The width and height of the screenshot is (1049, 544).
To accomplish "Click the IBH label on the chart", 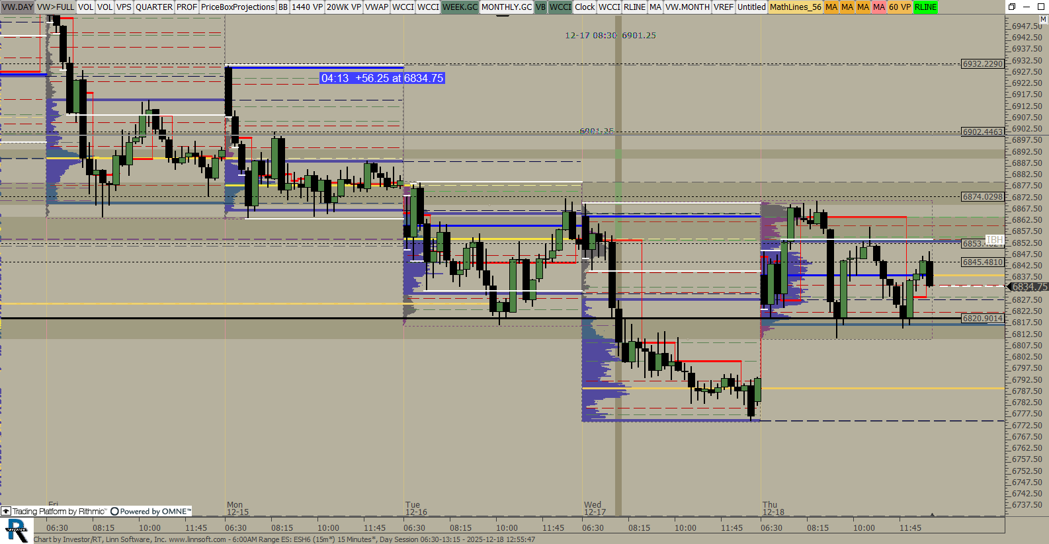I will pyautogui.click(x=994, y=240).
